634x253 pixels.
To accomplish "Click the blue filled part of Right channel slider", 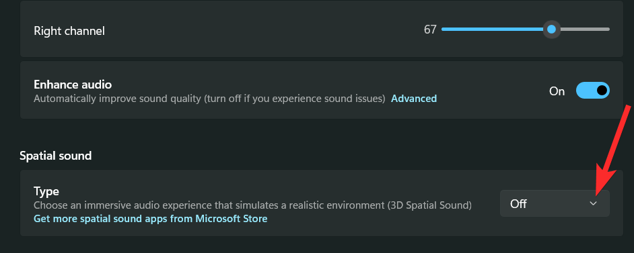I will click(492, 29).
